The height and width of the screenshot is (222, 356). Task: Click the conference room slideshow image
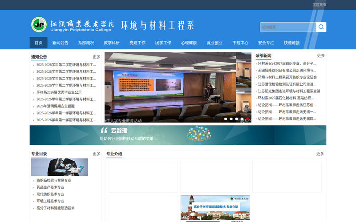coord(170,87)
